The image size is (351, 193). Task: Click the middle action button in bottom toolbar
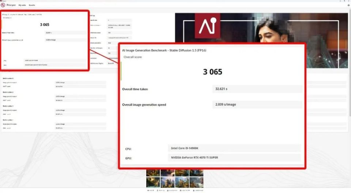172,190
